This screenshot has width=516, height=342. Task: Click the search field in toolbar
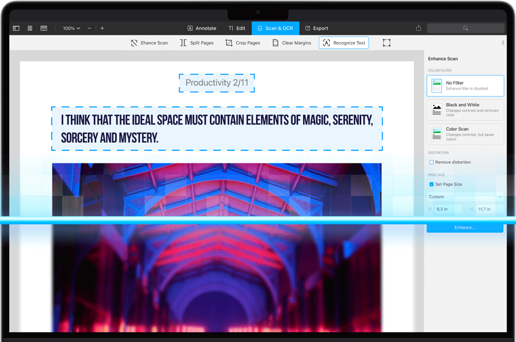click(x=465, y=28)
